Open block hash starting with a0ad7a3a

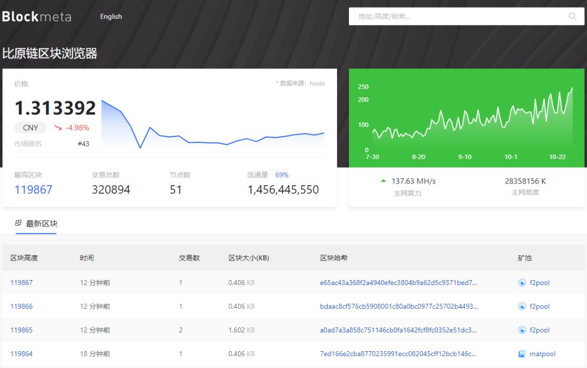click(x=398, y=330)
